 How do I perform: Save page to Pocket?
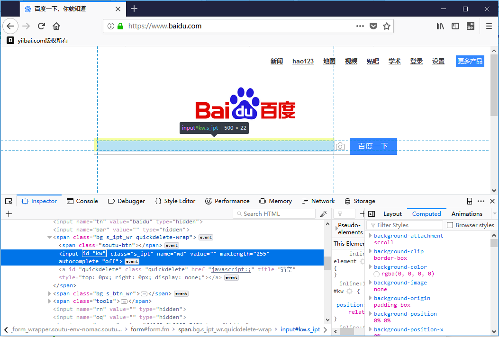[373, 26]
